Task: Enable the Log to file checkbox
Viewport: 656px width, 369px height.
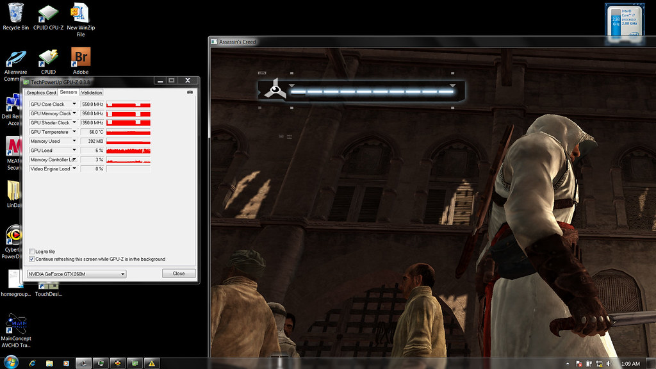Action: [x=32, y=251]
